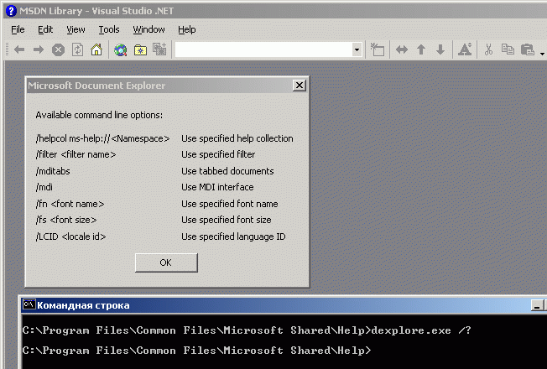Click the 'dexplore.exe /?' command line text
Viewport: 547px width, 369px height.
pyautogui.click(x=421, y=330)
